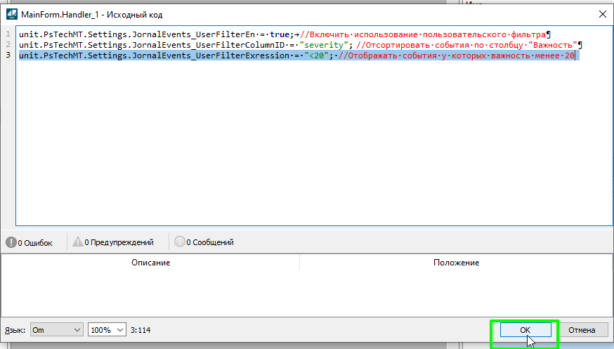This screenshot has height=349, width=614.
Task: Click the Положение column header
Action: 456,263
